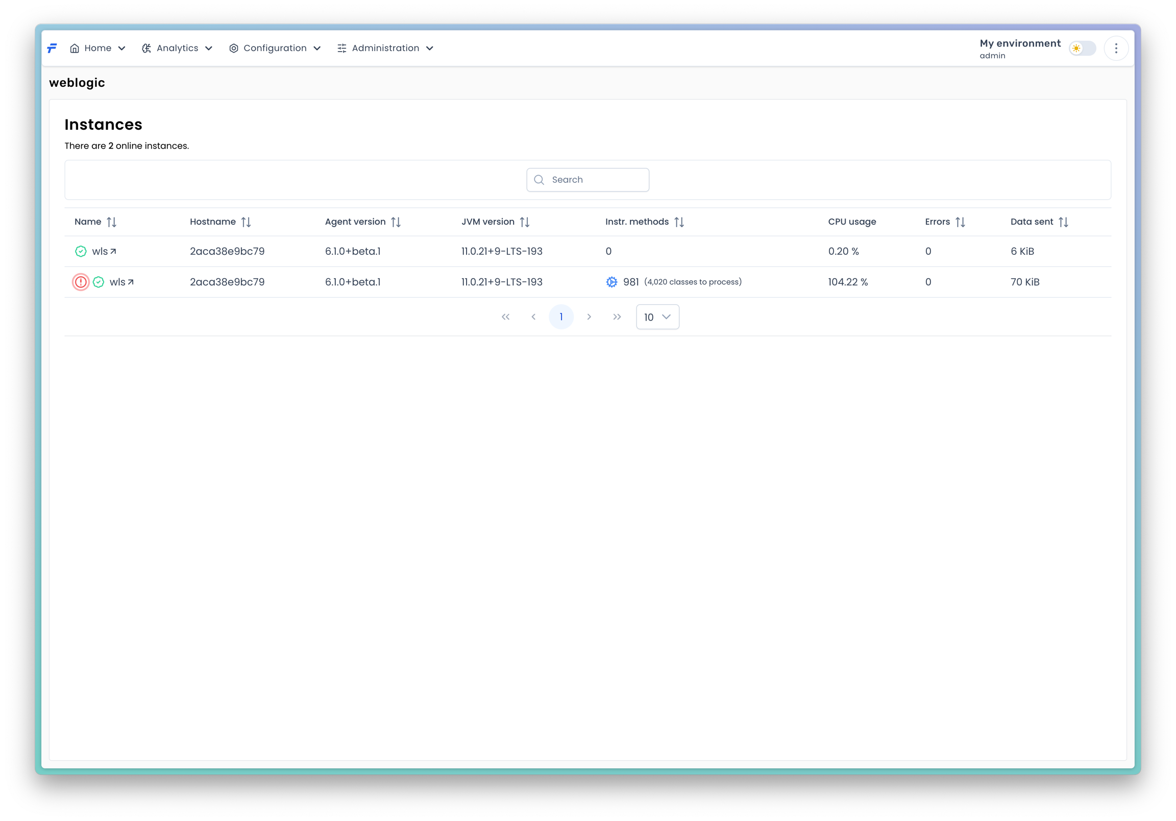Viewport: 1176px width, 821px height.
Task: Click the instance Search field
Action: pyautogui.click(x=587, y=180)
